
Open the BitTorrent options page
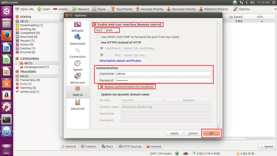tap(78, 79)
